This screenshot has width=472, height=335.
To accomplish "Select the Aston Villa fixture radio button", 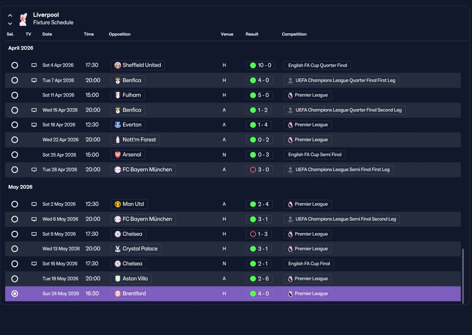I will click(15, 279).
